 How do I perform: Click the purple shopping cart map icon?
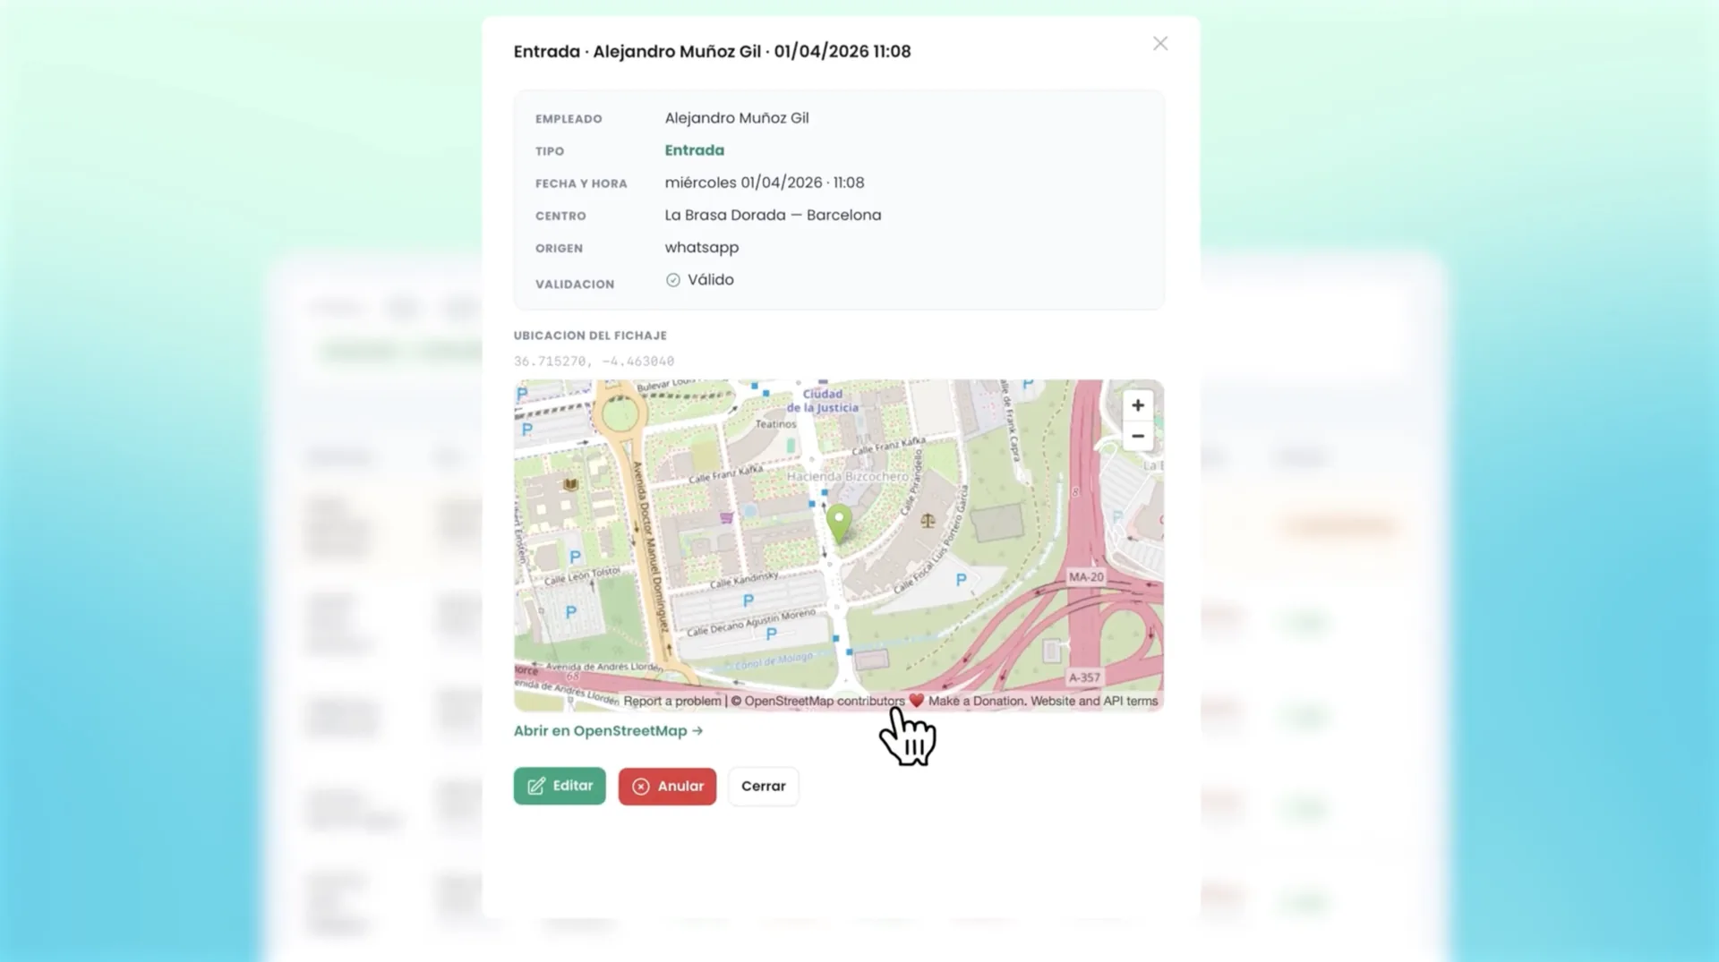(x=726, y=517)
